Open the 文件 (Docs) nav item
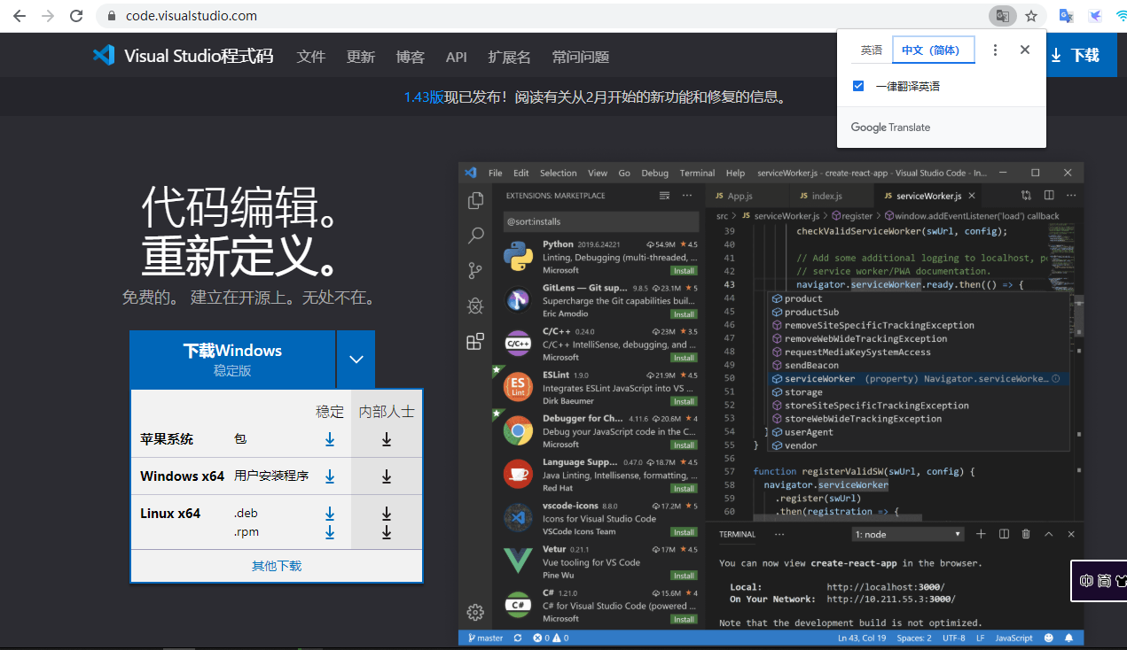 coord(311,57)
